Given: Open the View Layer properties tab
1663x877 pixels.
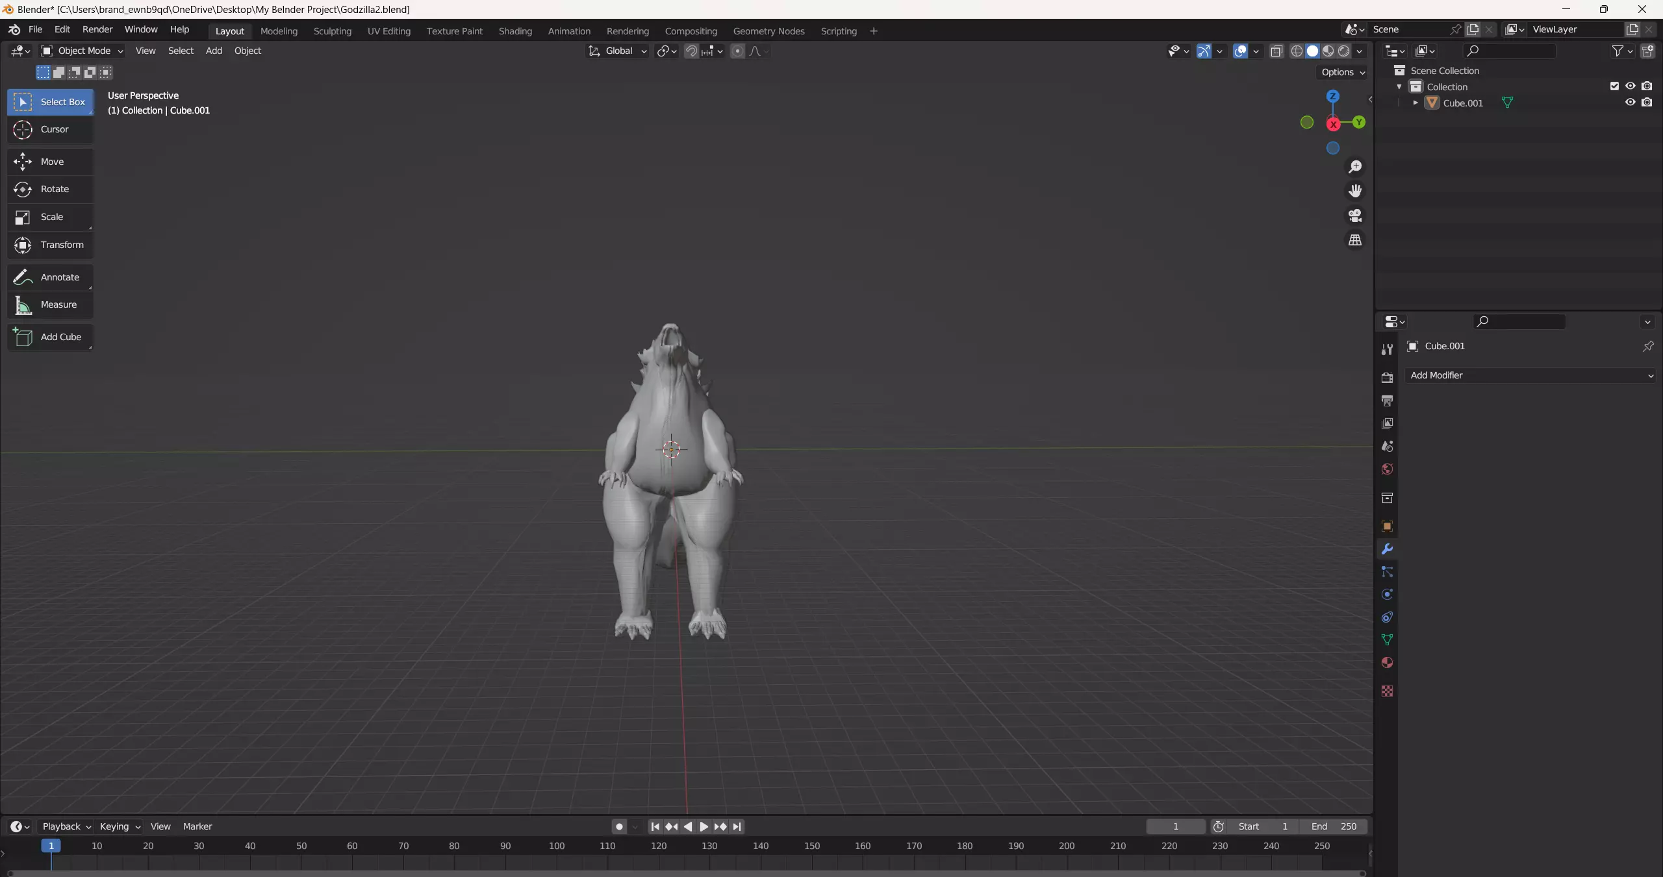Looking at the screenshot, I should [1387, 423].
